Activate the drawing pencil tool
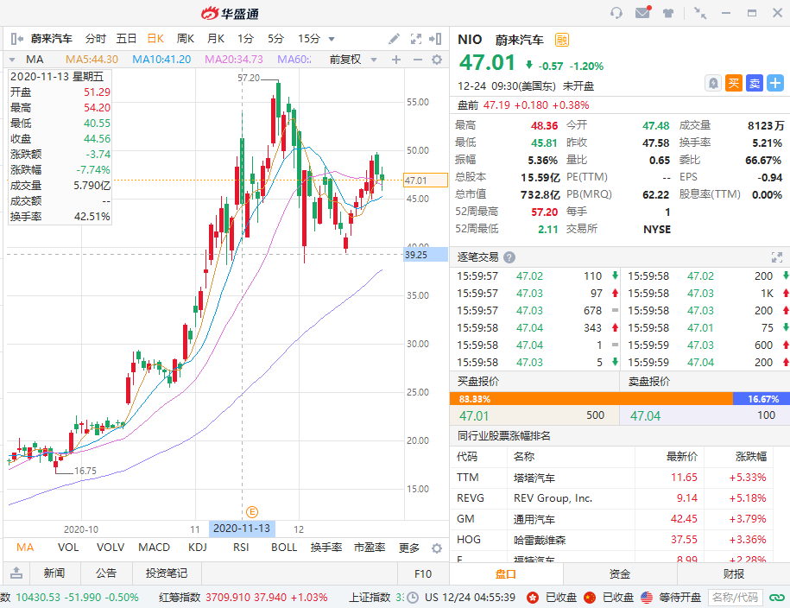Screen dimensions: 790x608 pos(394,39)
